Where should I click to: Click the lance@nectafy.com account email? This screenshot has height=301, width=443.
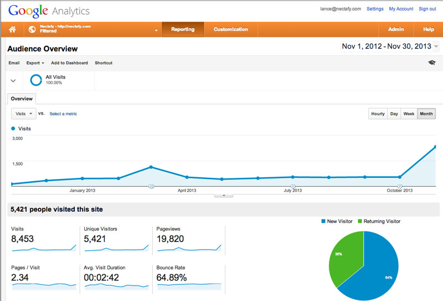tap(341, 9)
